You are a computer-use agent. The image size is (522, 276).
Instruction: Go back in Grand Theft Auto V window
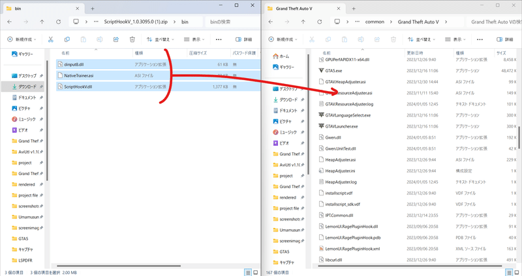click(x=270, y=22)
